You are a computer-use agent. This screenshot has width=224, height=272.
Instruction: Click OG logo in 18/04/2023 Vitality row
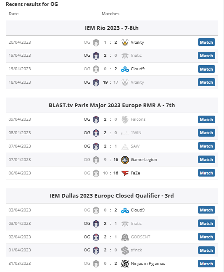coord(96,82)
